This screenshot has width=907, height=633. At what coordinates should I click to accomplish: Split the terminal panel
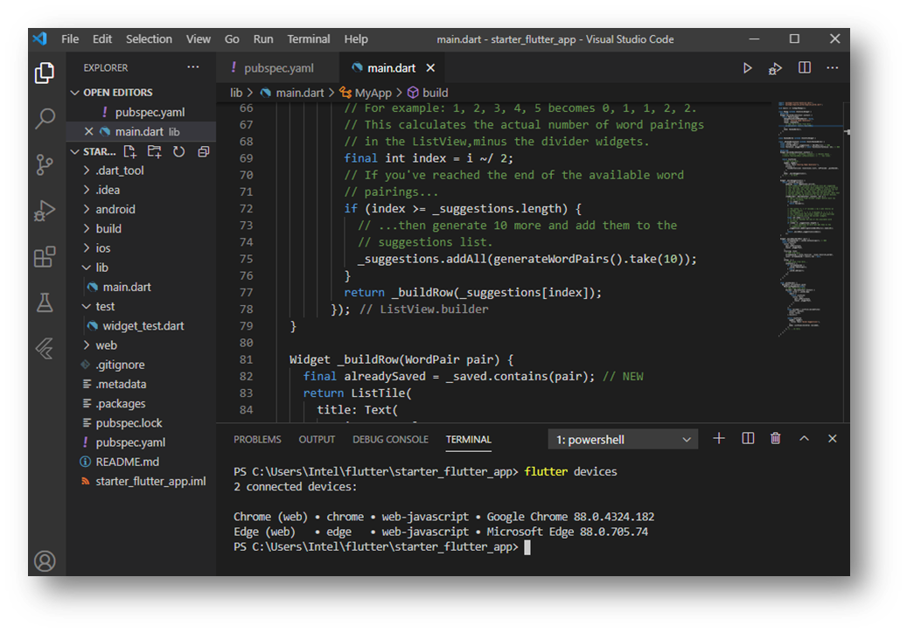click(x=748, y=438)
